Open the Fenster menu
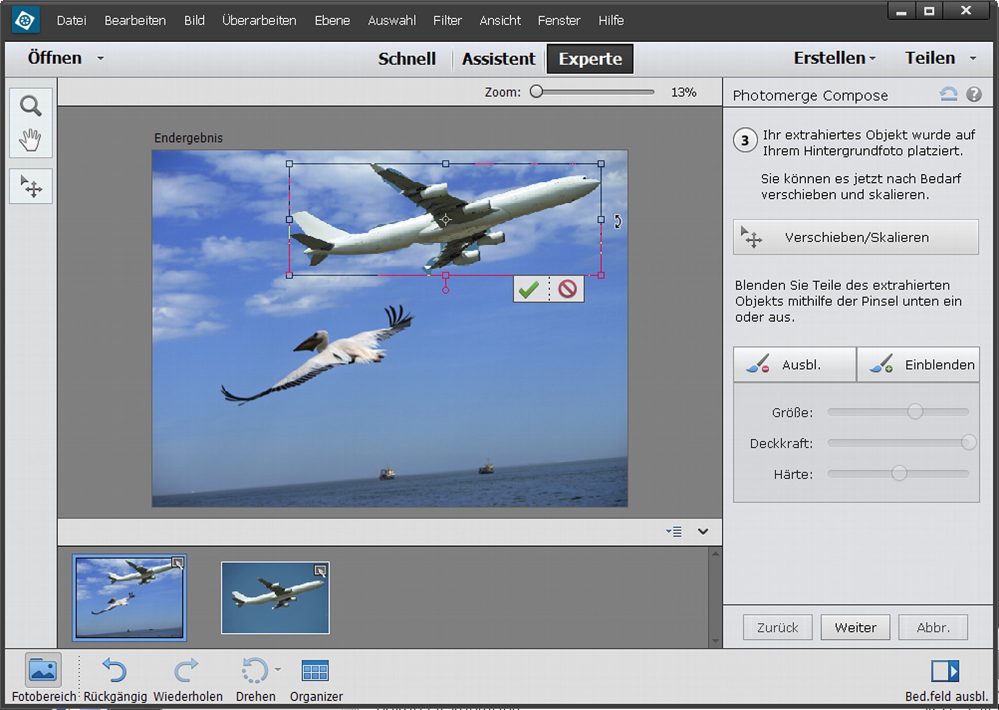 559,20
